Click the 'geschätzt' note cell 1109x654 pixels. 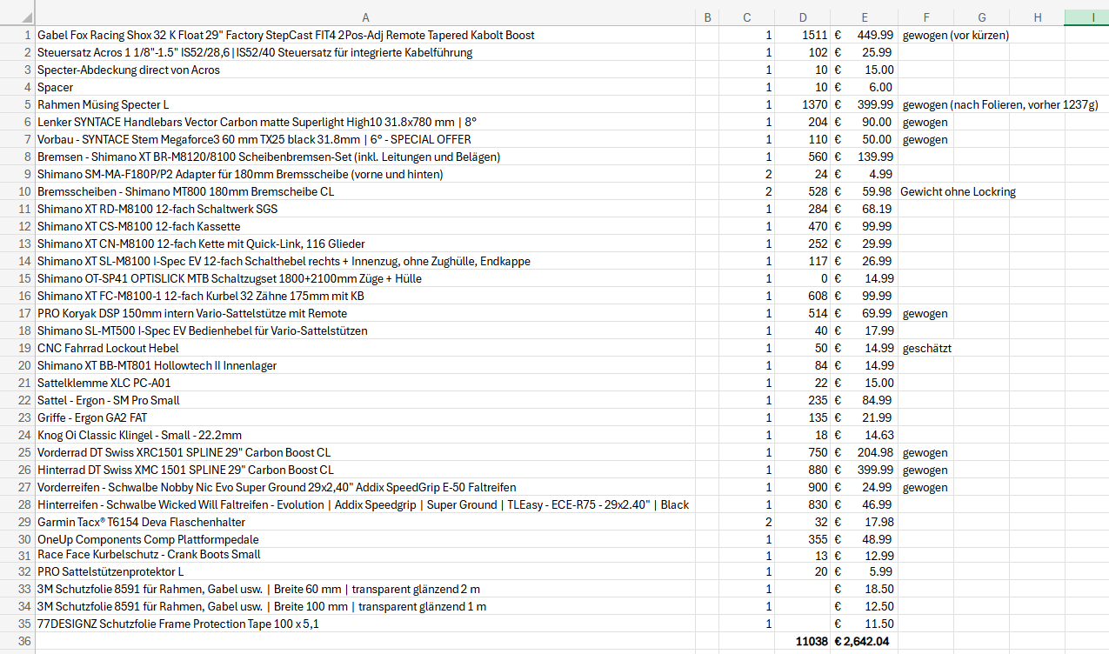[x=926, y=348]
